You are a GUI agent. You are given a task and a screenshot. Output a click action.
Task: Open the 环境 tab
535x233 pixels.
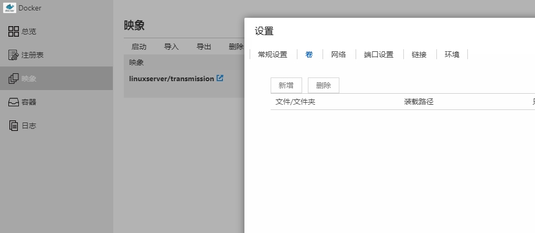[x=452, y=54]
